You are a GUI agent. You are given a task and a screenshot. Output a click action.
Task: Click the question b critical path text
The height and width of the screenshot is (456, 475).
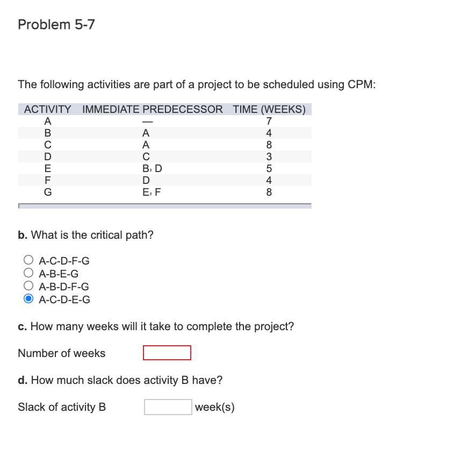(85, 234)
